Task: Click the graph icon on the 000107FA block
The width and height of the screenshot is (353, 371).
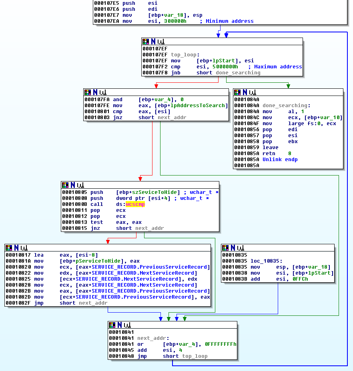Action: pos(103,92)
